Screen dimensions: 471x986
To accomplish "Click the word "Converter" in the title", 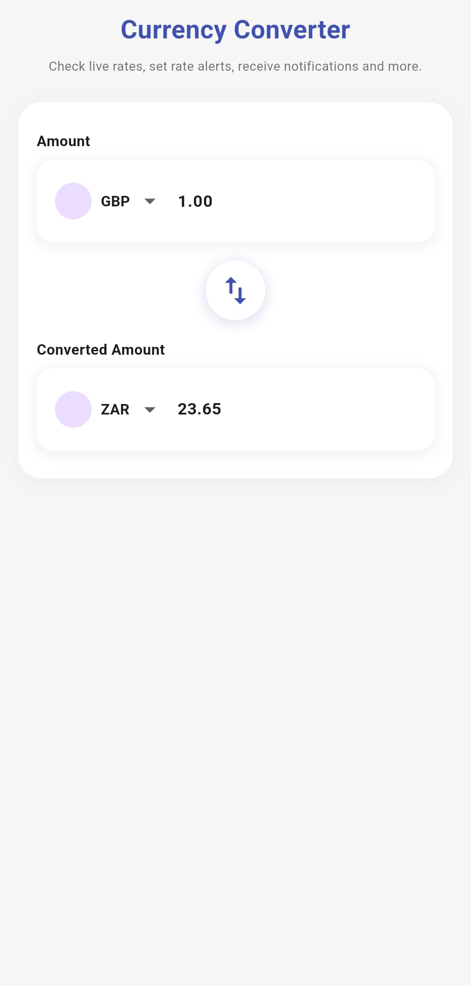I will (x=292, y=30).
